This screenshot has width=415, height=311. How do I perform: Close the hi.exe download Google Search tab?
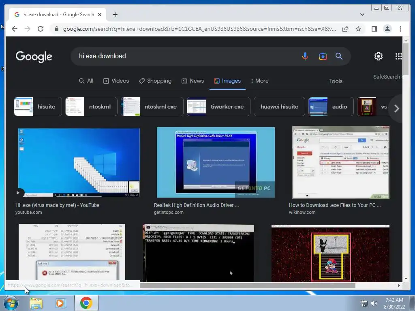point(100,15)
